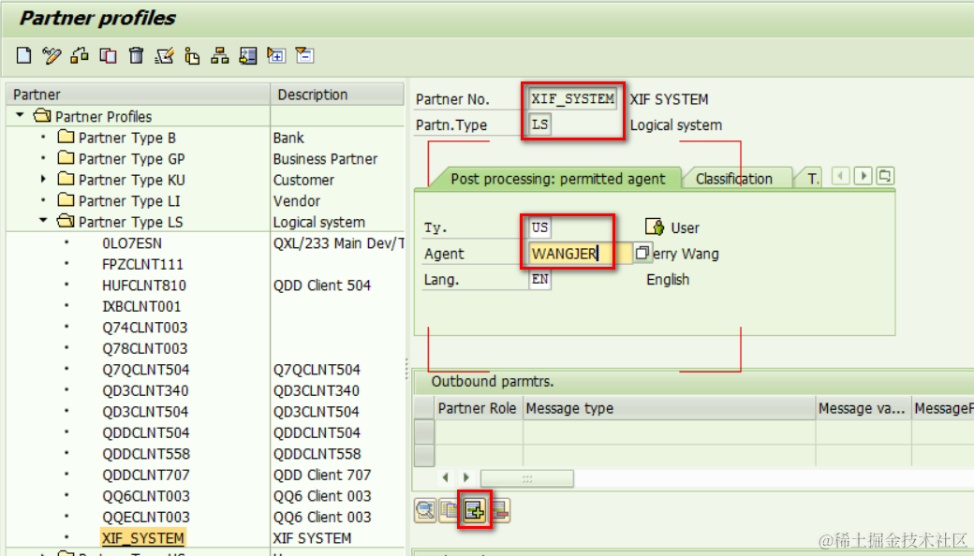Select partner QDDCLNT558 in the Partner column
The width and height of the screenshot is (974, 556).
click(146, 454)
